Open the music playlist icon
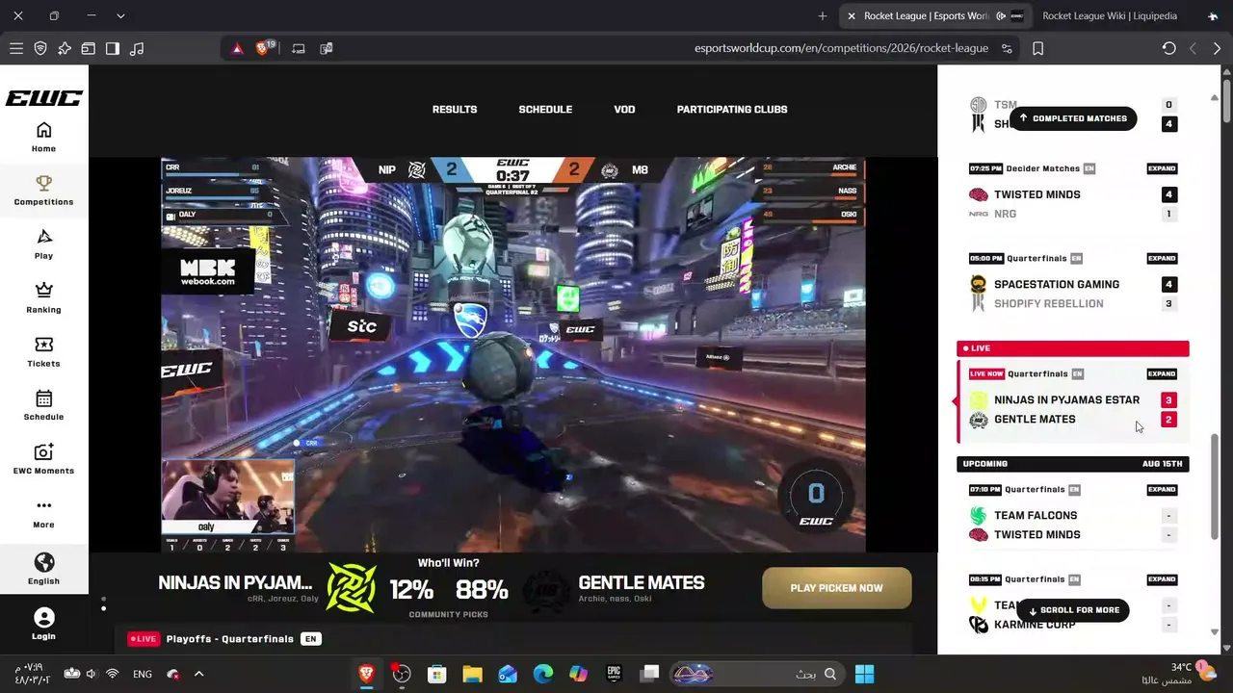 tap(137, 48)
